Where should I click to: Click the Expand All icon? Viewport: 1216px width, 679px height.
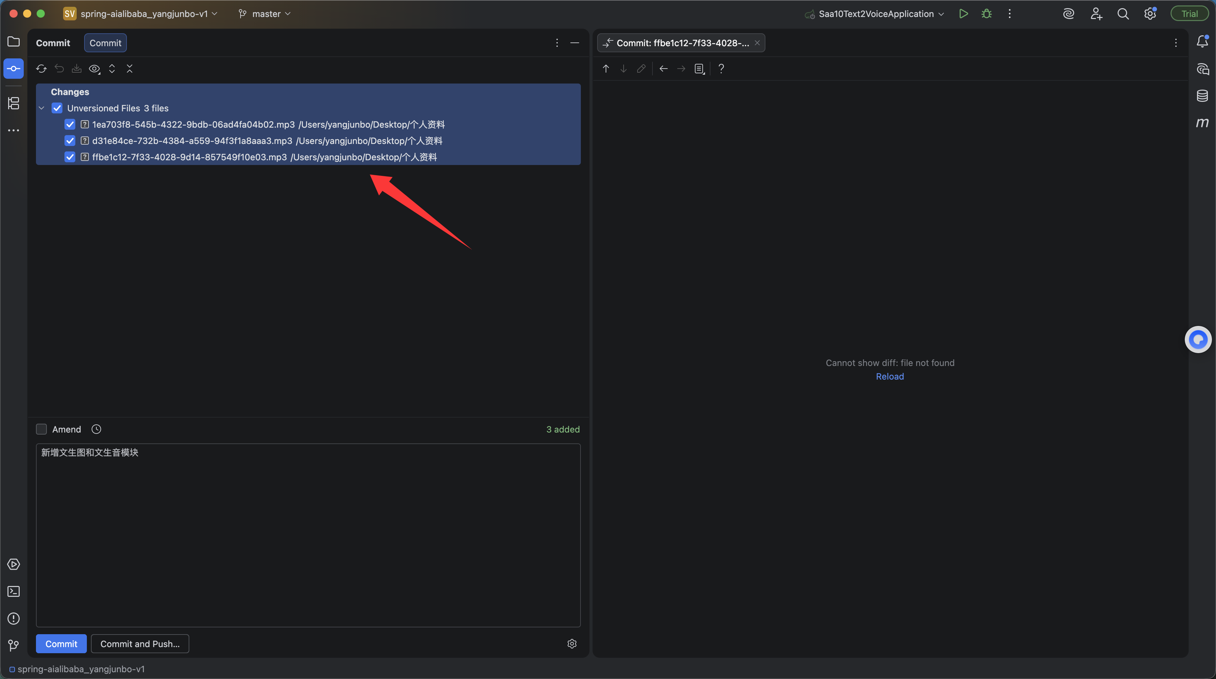pos(112,69)
